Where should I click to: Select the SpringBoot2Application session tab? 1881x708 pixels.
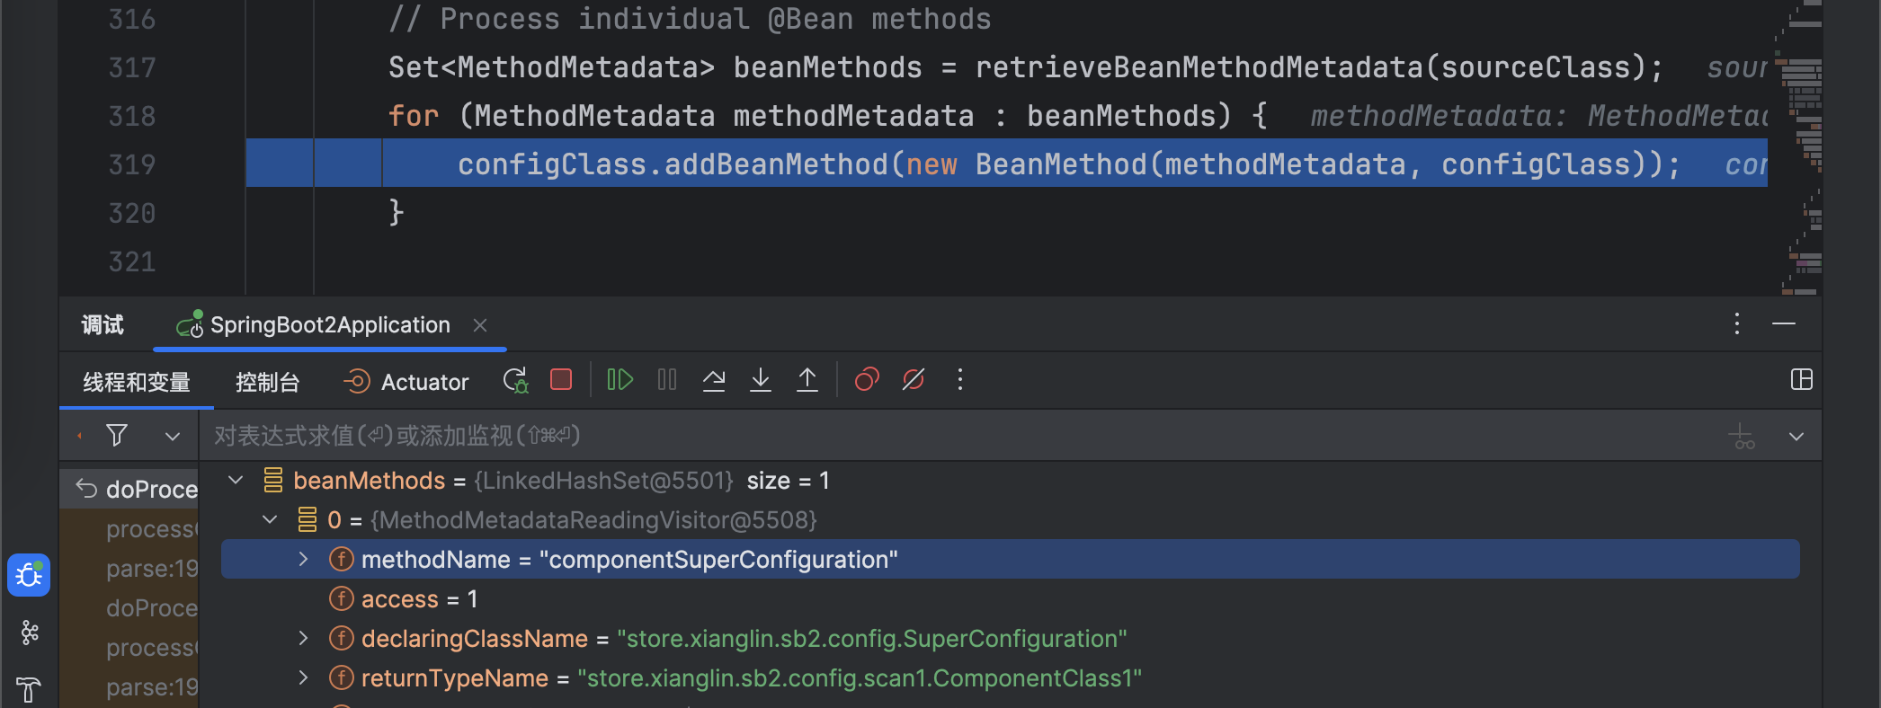330,325
